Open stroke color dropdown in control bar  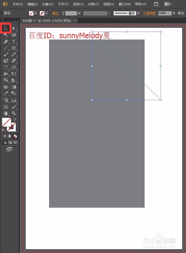click(46, 13)
